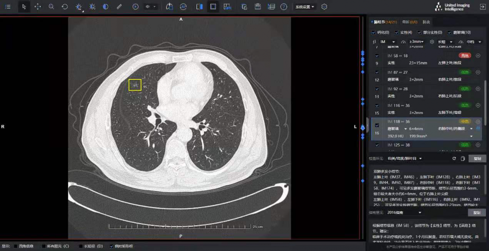Delete nodule IM 87 with its X icon
This screenshot has height=251, width=489.
478,72
